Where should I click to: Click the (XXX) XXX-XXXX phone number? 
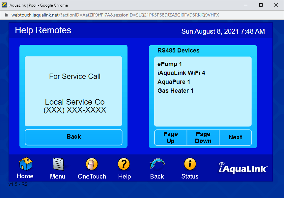pos(75,110)
